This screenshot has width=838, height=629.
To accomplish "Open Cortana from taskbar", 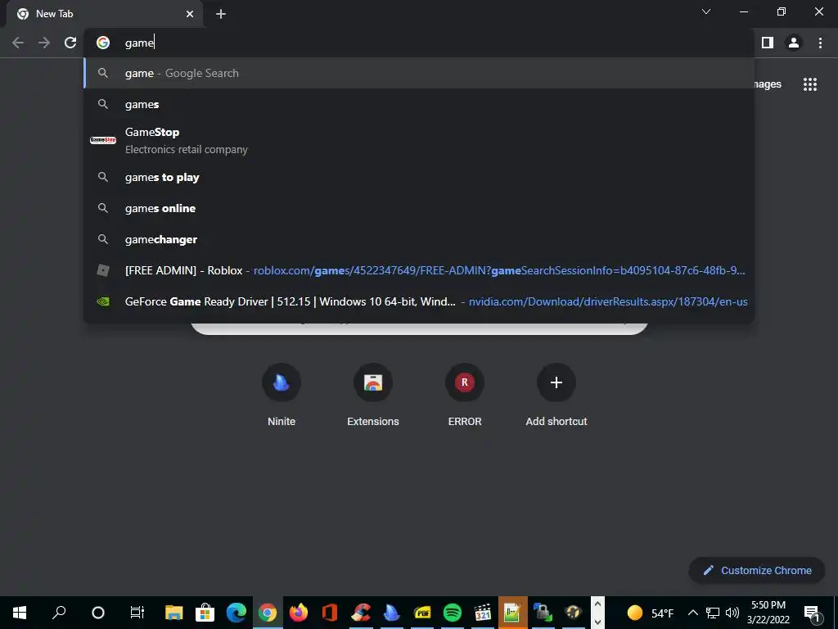I will tap(98, 613).
